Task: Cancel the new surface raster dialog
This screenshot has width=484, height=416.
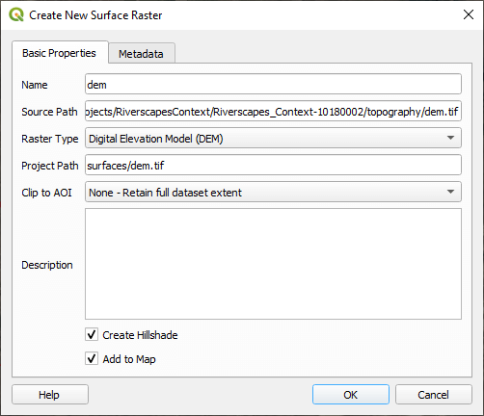Action: 434,394
